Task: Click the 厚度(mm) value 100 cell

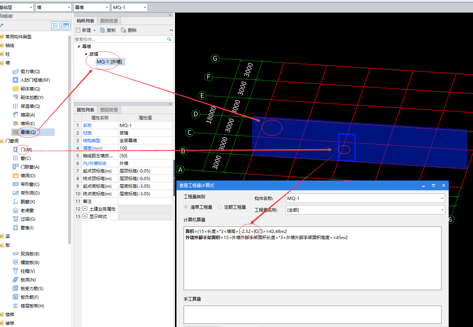Action: [x=145, y=148]
